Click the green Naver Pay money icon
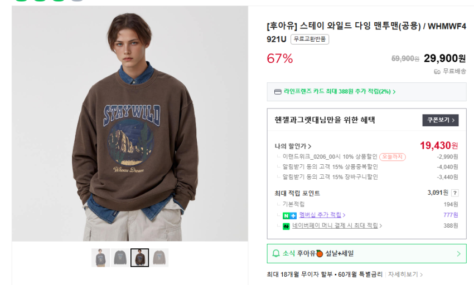474x285 pixels. pyautogui.click(x=286, y=226)
